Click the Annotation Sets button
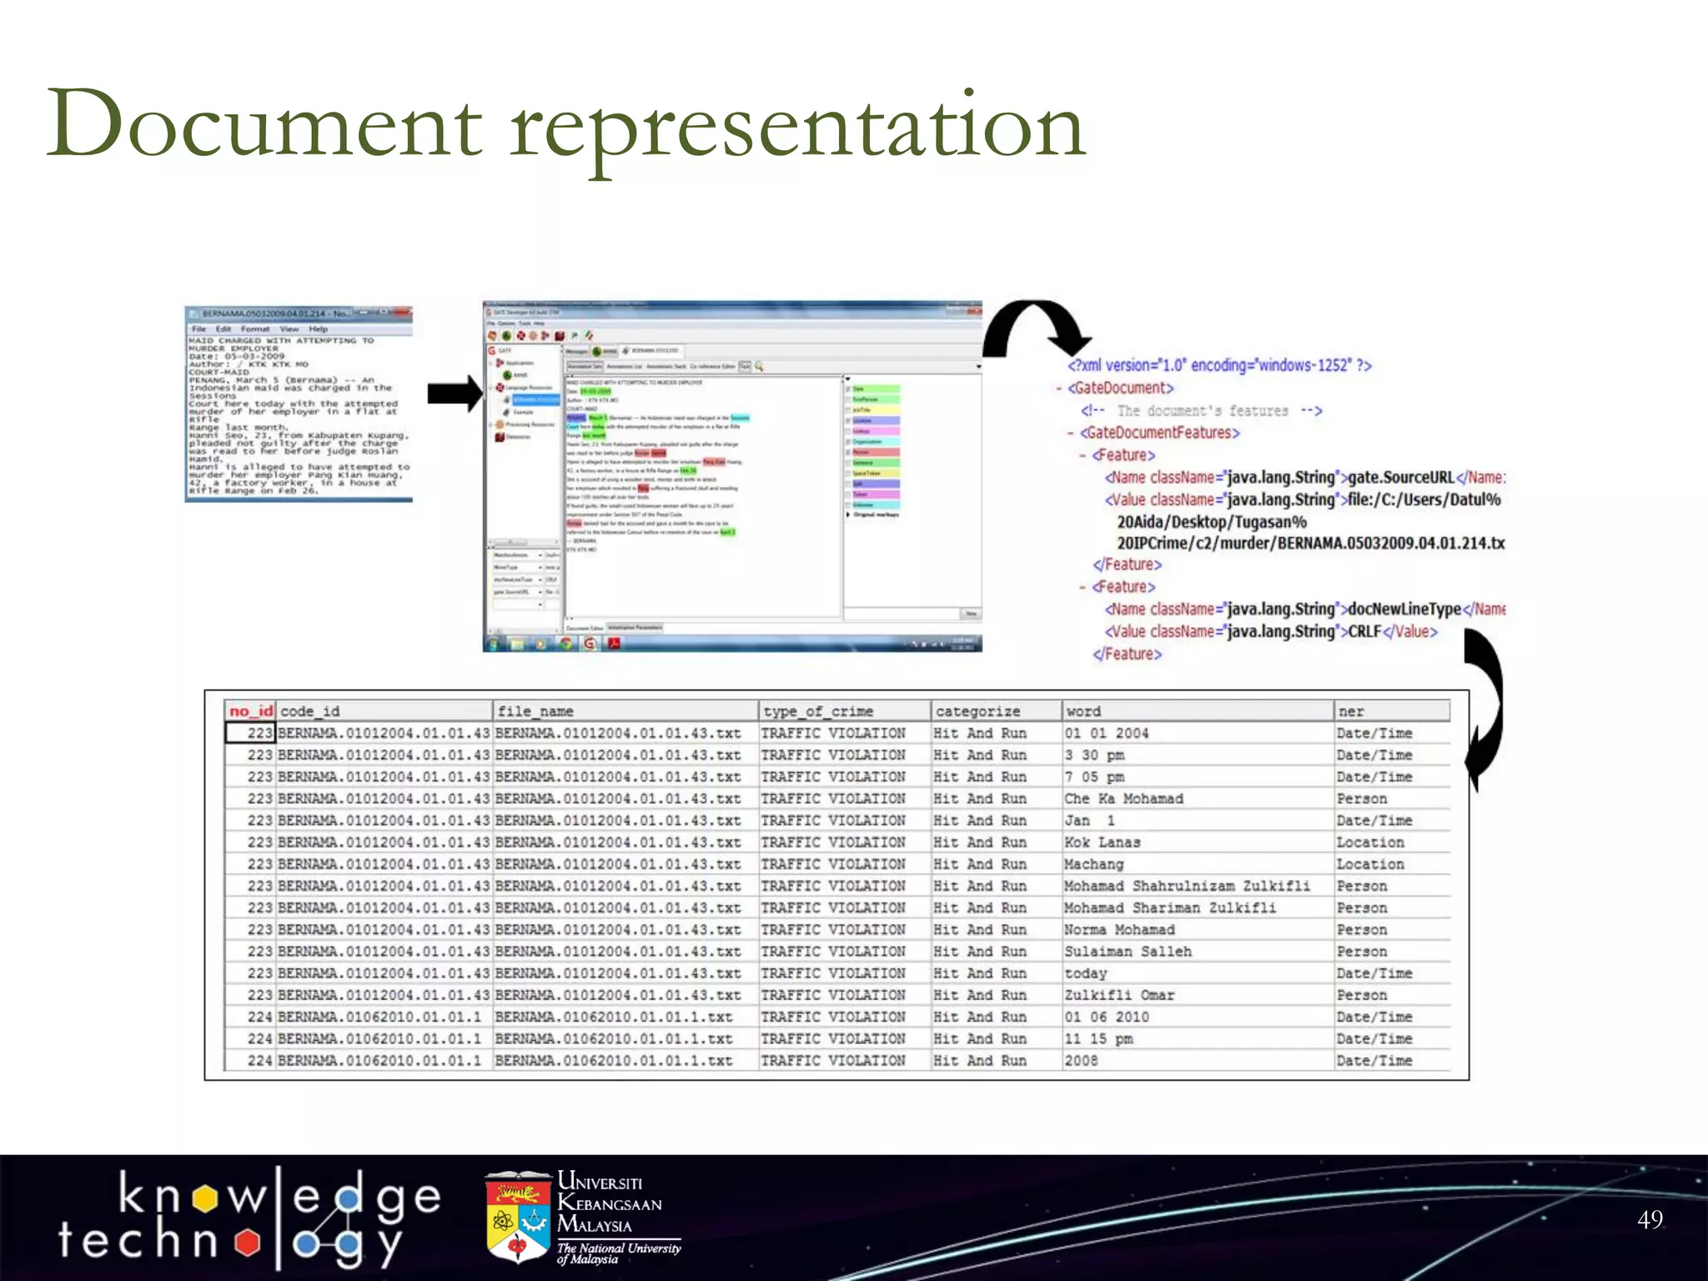The width and height of the screenshot is (1708, 1281). (x=585, y=366)
